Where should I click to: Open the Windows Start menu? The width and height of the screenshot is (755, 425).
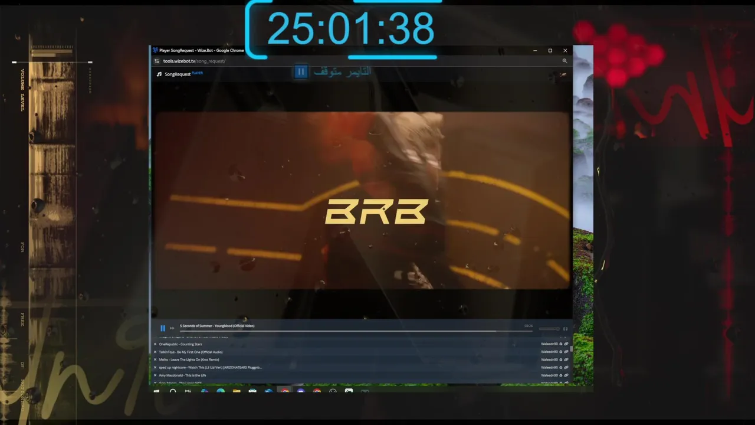(156, 391)
